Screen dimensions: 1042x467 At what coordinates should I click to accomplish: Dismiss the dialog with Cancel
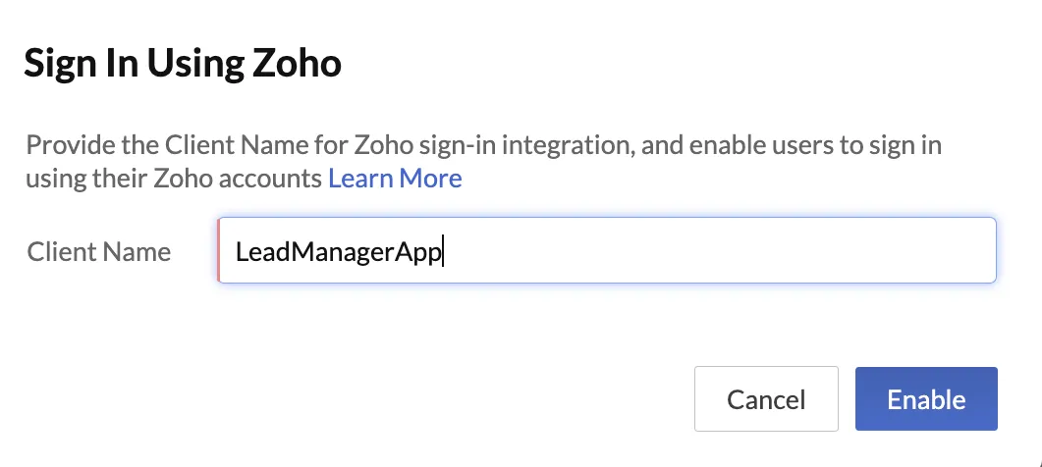[x=766, y=398]
